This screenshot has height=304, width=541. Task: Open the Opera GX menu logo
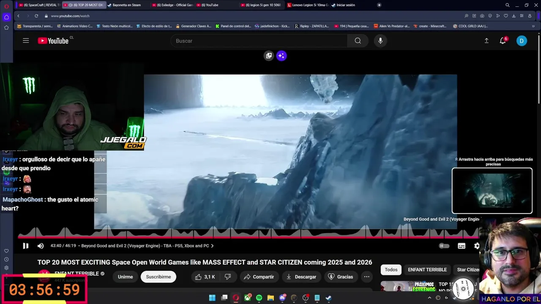click(6, 6)
